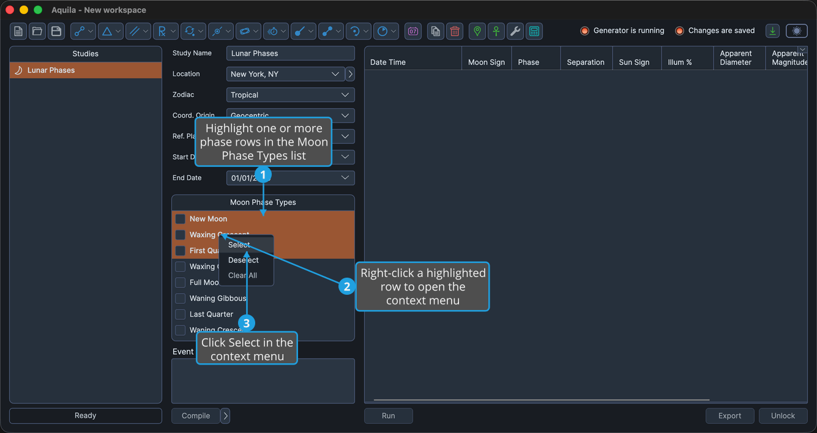This screenshot has width=817, height=433.
Task: Choose Select in the context menu
Action: [x=246, y=245]
